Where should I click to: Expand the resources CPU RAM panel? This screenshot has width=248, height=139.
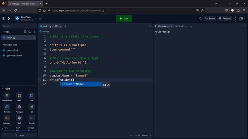point(3,129)
